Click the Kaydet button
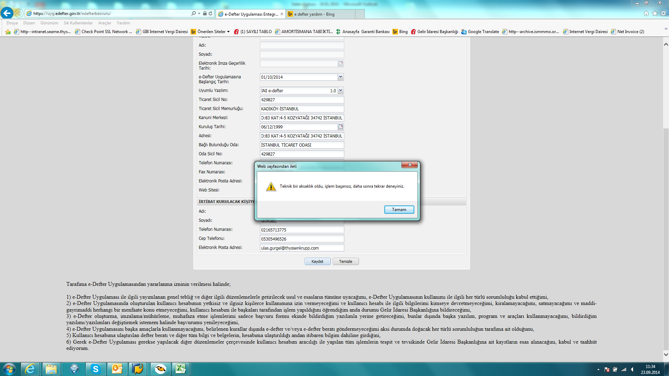The width and height of the screenshot is (669, 376). point(317,261)
